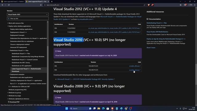Focus the Filter by title field
Viewport: 197px width, 111px height.
28,18
